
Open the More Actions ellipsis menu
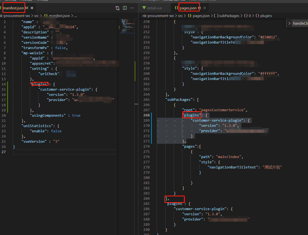(132, 8)
